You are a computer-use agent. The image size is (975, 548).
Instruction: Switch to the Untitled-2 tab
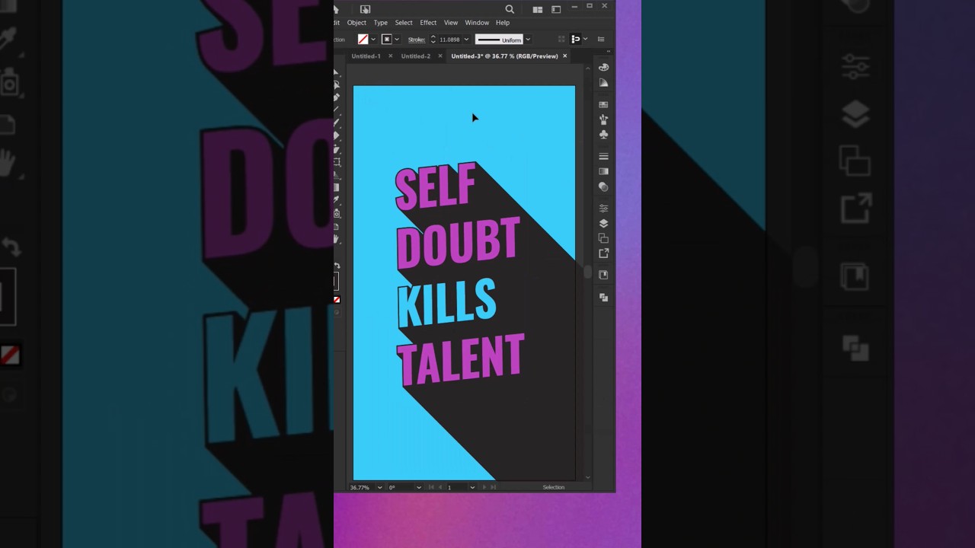pyautogui.click(x=416, y=56)
